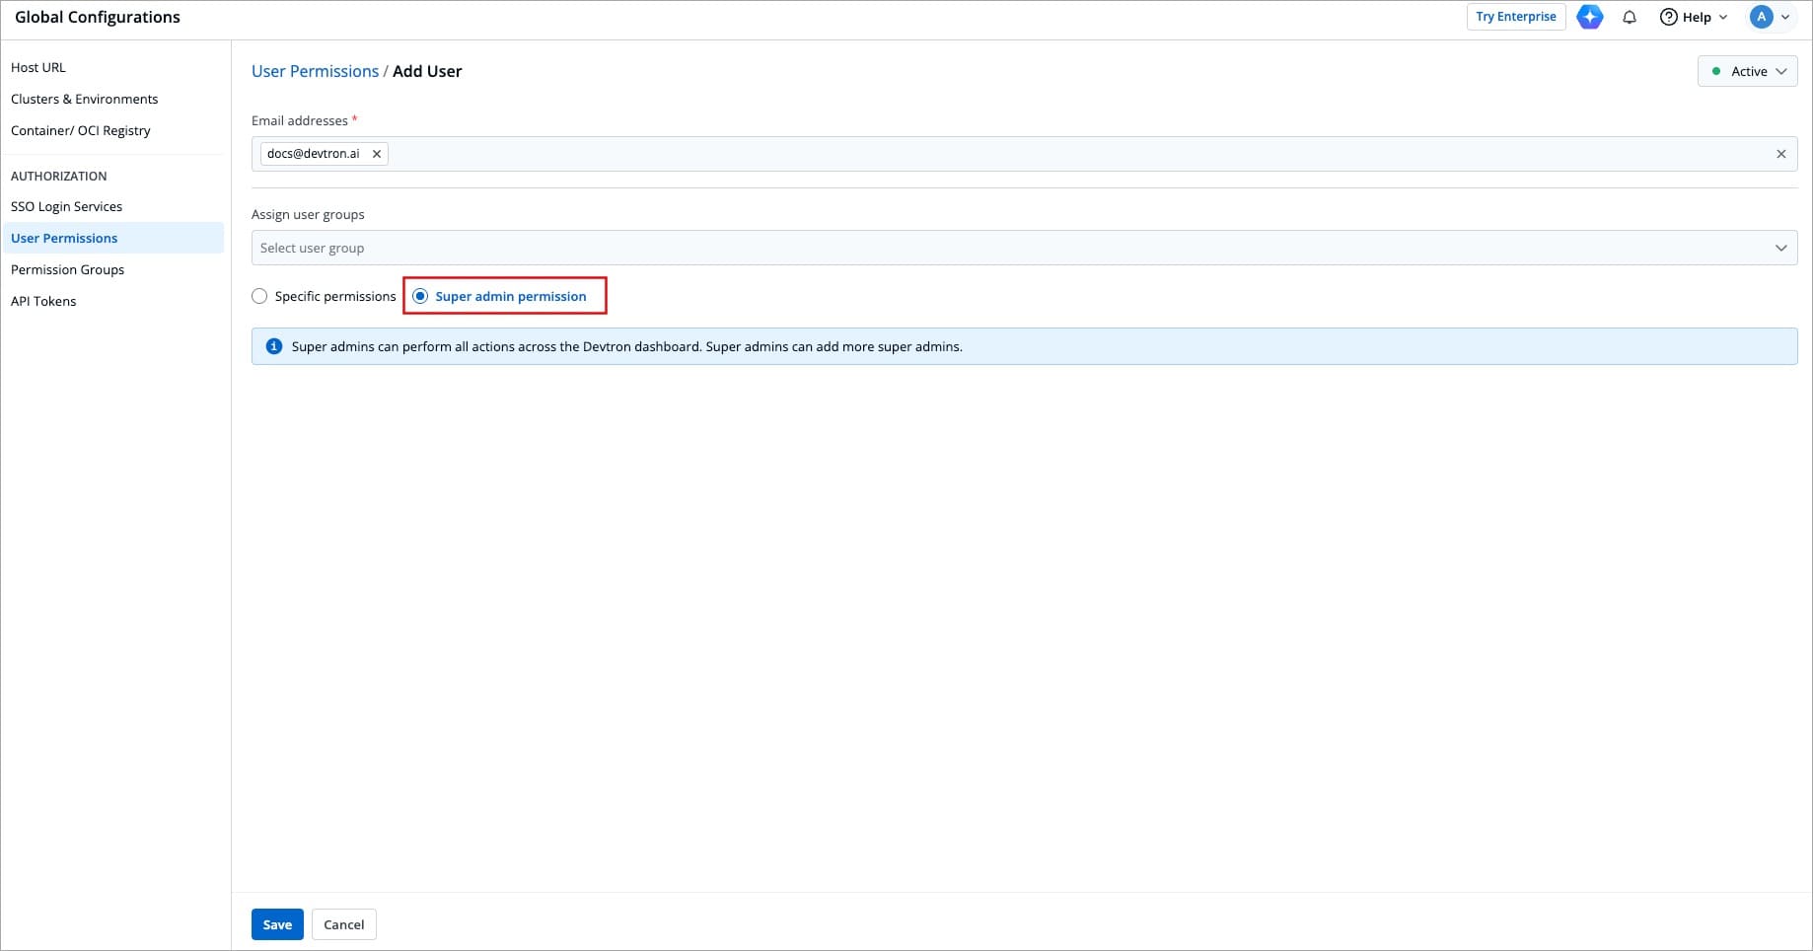The height and width of the screenshot is (951, 1813).
Task: Expand the profile menu chevron
Action: 1785,17
